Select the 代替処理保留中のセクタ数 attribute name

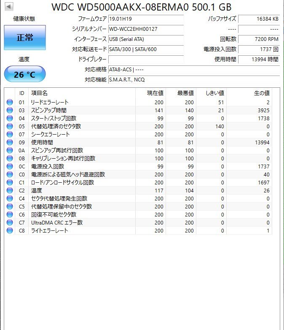(62, 206)
